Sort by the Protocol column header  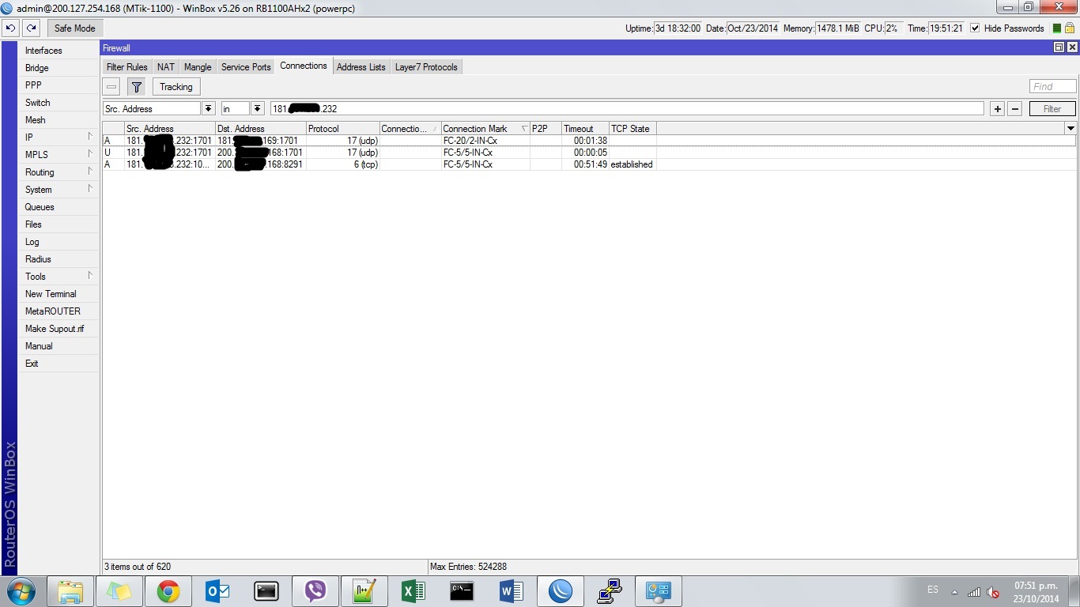coord(342,129)
